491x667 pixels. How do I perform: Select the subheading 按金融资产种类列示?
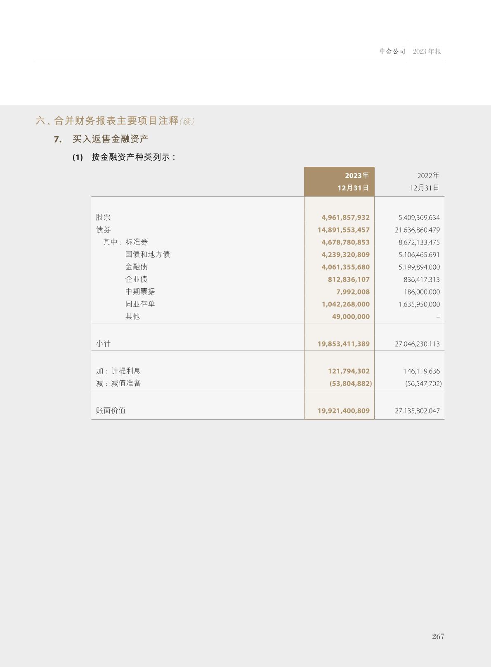(134, 157)
